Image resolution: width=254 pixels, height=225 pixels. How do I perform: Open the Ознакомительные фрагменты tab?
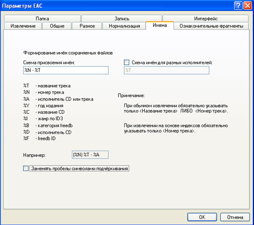tap(211, 26)
